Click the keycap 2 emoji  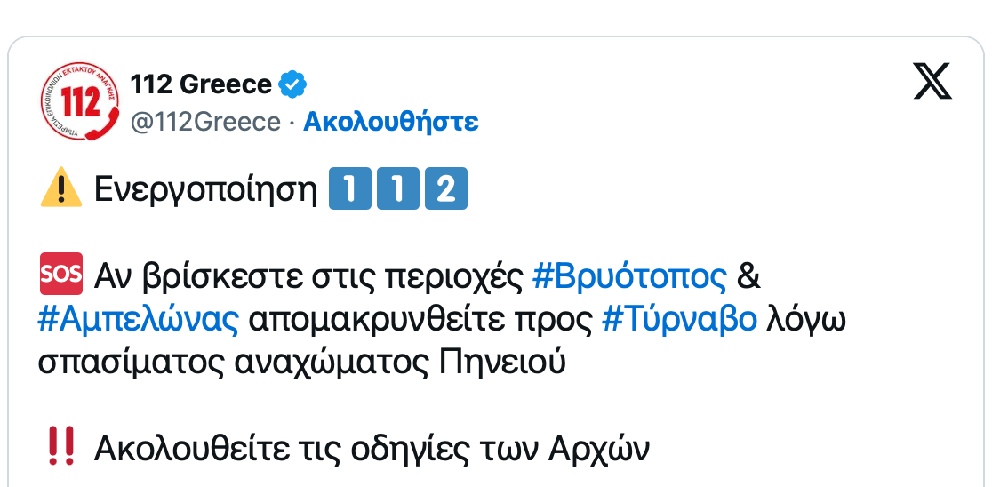click(446, 190)
